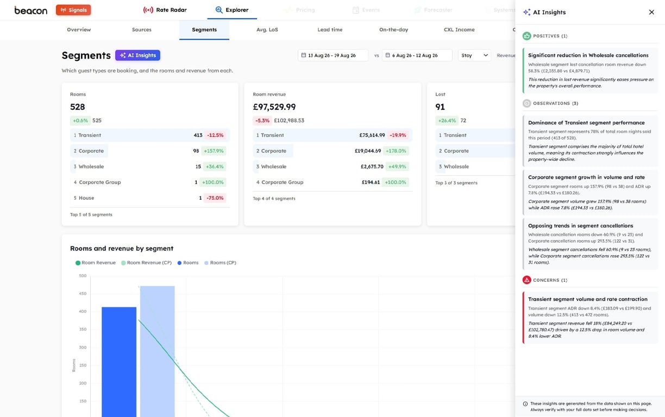
Task: Open the comparison 6 Aug 26 - 12 Aug 26 date picker
Action: pos(417,55)
